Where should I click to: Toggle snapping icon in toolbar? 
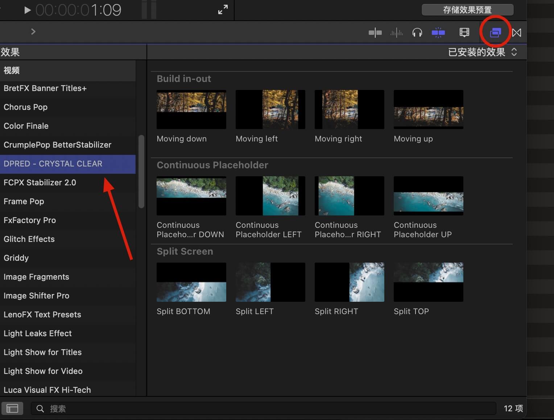[438, 33]
